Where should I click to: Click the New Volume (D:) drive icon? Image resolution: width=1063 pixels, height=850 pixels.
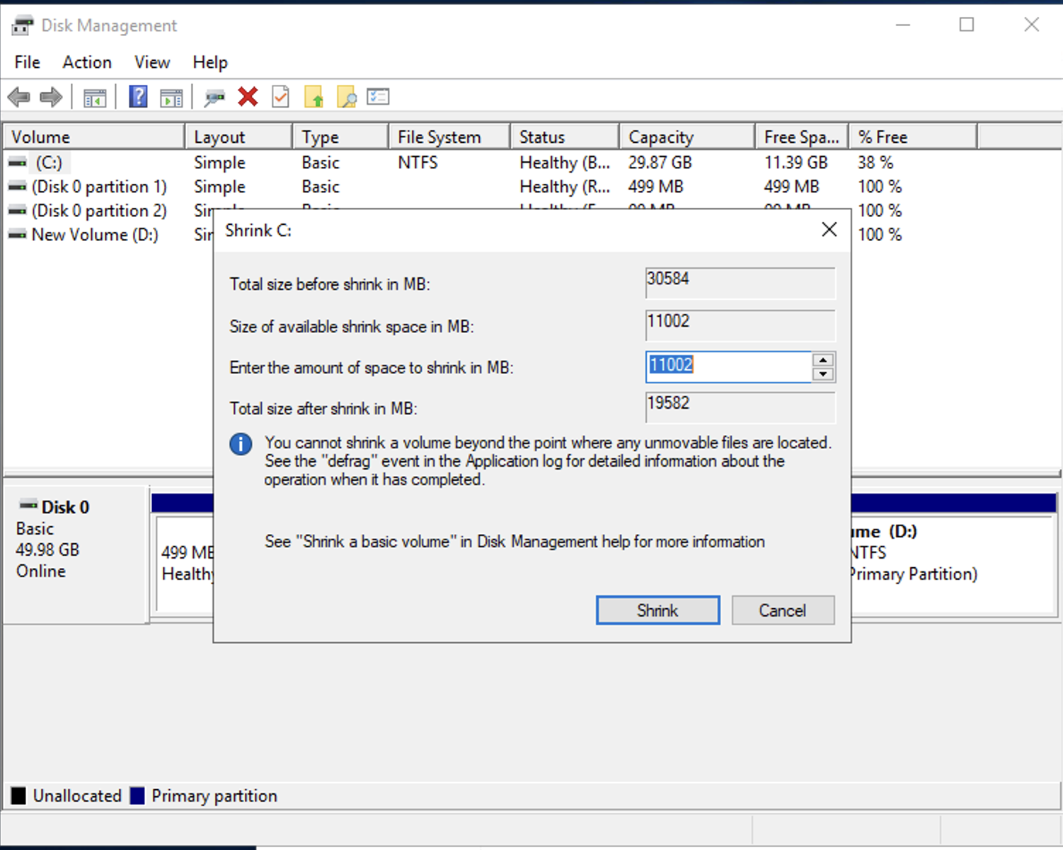tap(18, 235)
